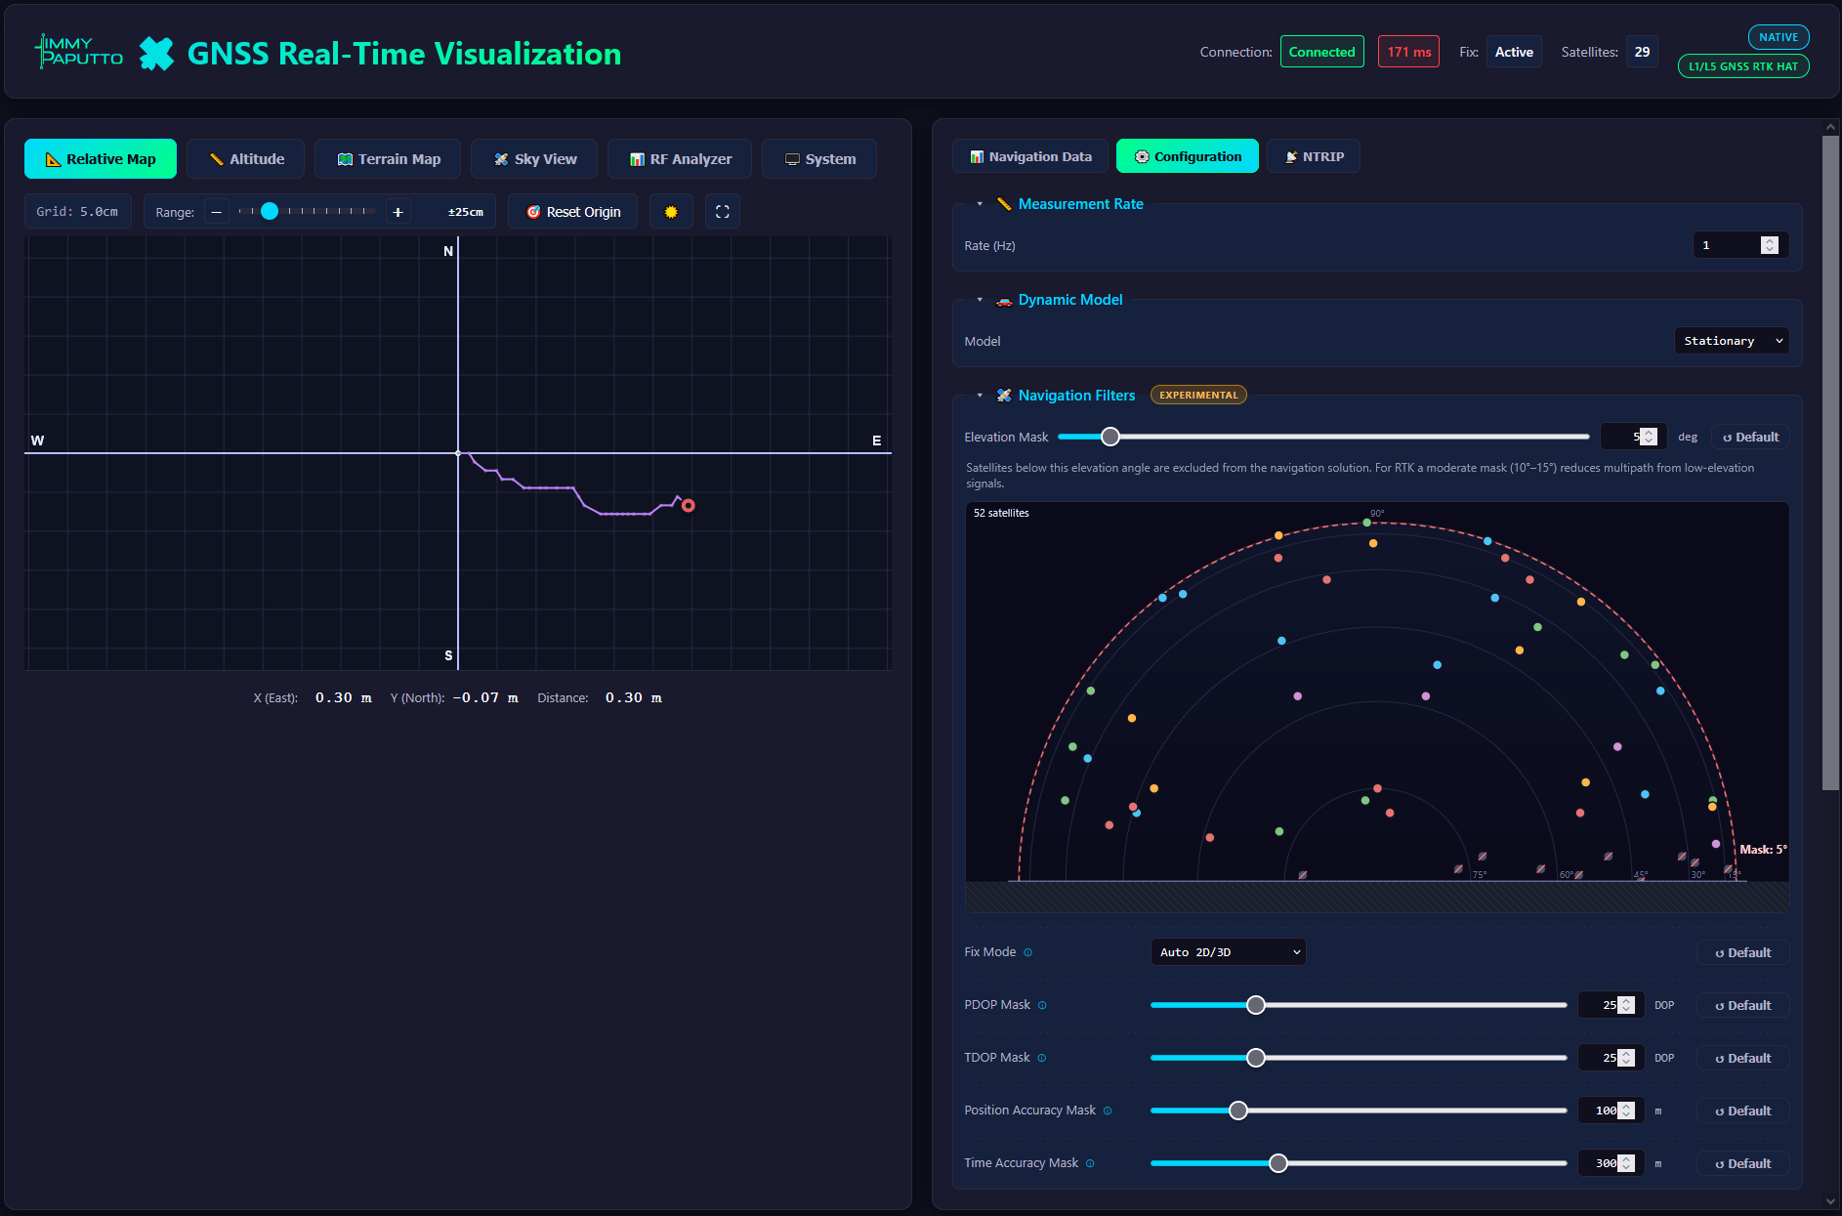Open the Dynamic Model dropdown
Viewport: 1842px width, 1216px height.
tap(1732, 341)
